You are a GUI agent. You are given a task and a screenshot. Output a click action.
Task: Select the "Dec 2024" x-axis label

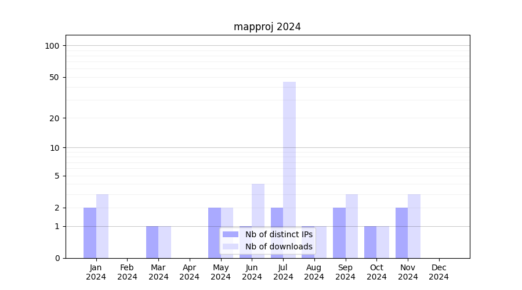click(438, 272)
